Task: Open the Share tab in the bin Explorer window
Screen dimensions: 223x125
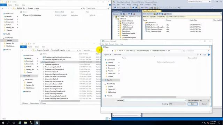Action: (37, 47)
